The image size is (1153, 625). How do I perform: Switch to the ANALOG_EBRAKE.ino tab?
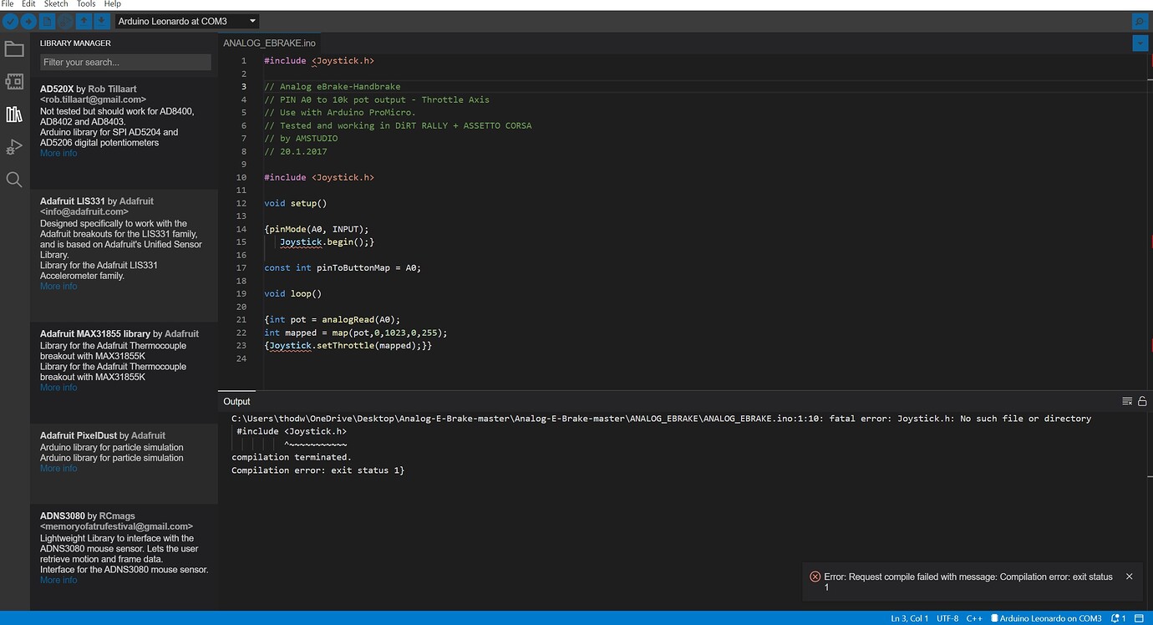(267, 43)
